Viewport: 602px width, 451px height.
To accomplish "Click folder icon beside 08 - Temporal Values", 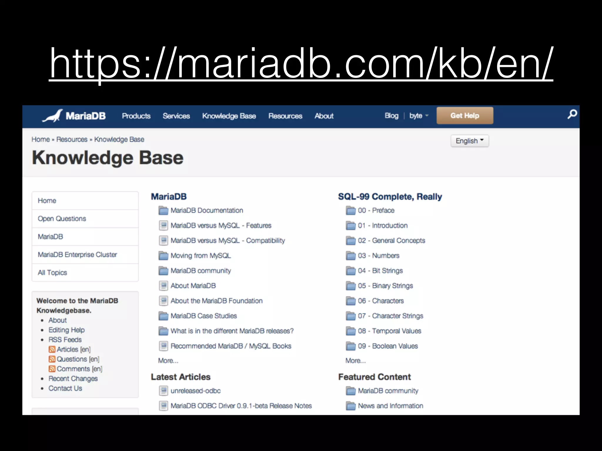I will (351, 331).
